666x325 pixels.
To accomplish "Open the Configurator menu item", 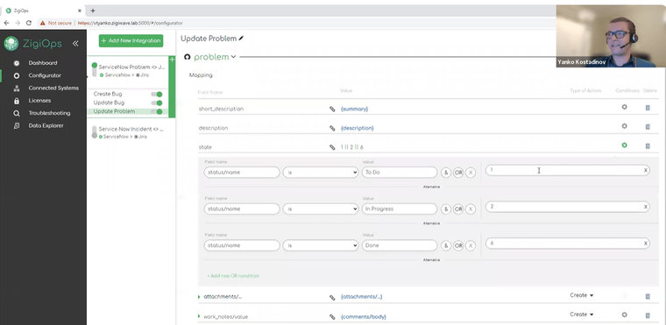I will click(x=45, y=75).
